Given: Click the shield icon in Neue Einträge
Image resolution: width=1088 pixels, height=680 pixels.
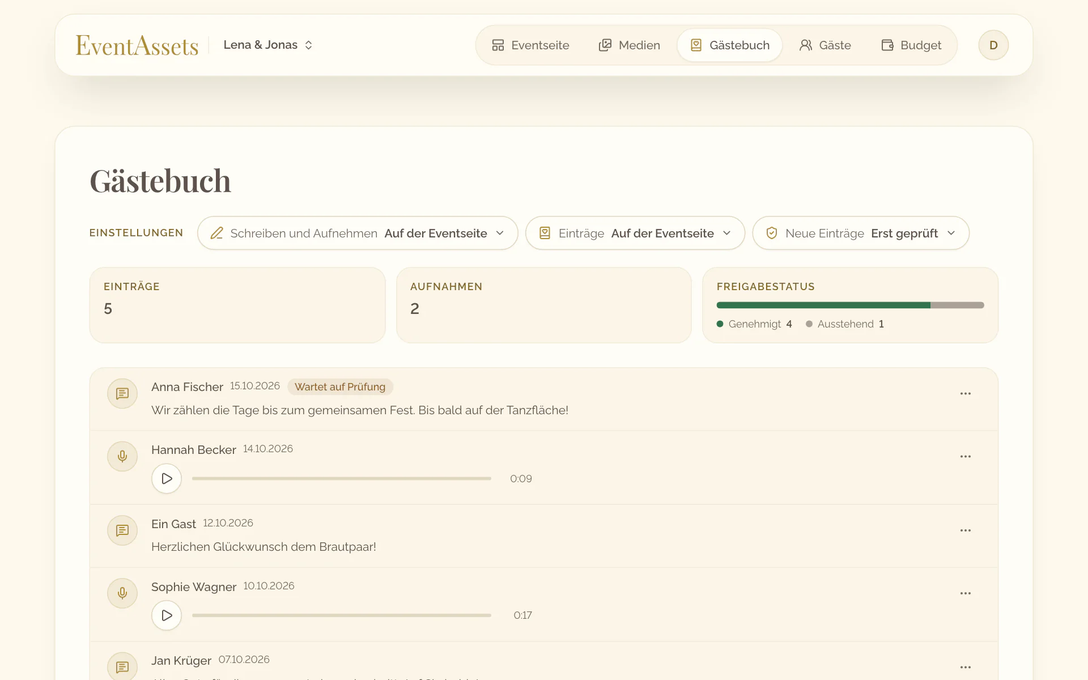Looking at the screenshot, I should pyautogui.click(x=771, y=233).
